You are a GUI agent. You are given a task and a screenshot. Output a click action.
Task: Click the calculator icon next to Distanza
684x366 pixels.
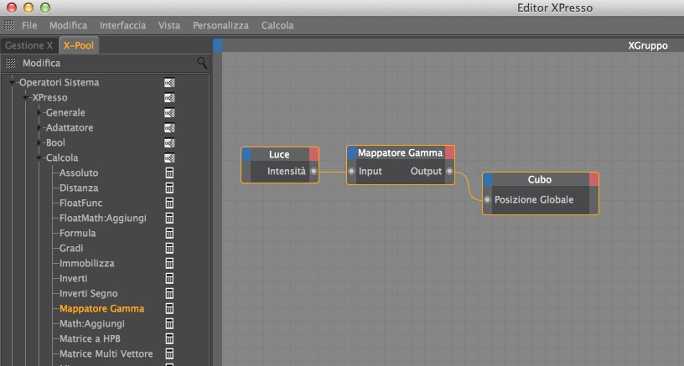(x=169, y=188)
